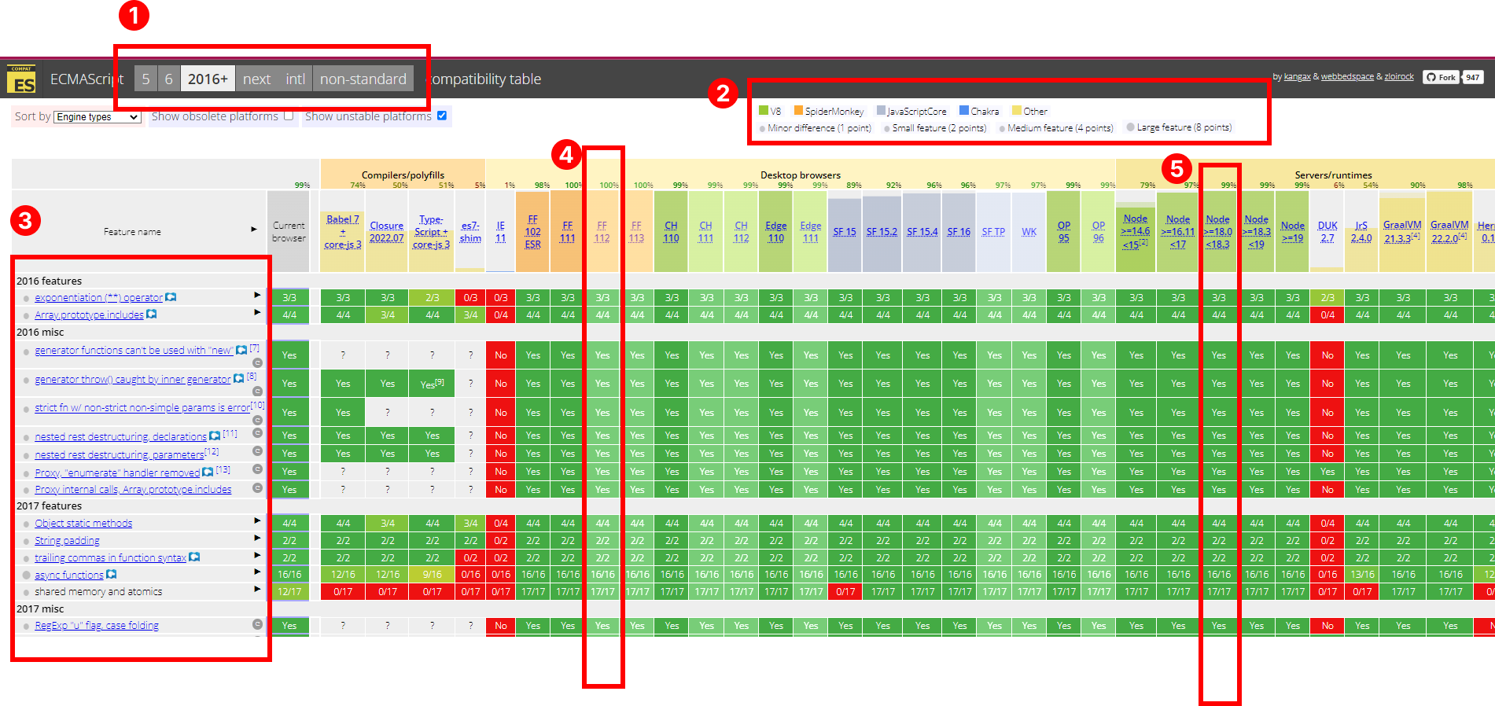The image size is (1495, 706).
Task: Show test code icon for Proxy internal calls row
Action: coord(257,487)
